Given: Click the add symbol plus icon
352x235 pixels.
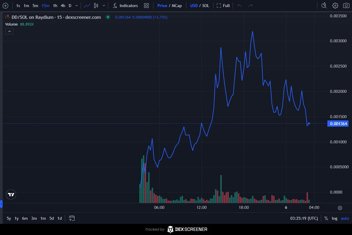Looking at the screenshot, I should (x=6, y=6).
